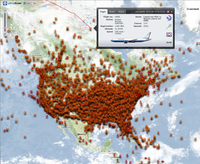Open flight in Google Earth icon
This screenshot has height=164, width=200.
(x=169, y=18)
